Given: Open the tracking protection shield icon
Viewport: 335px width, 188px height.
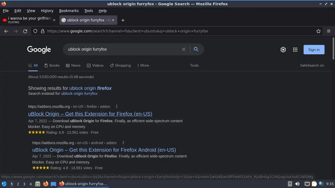Looking at the screenshot, I should tap(35, 31).
